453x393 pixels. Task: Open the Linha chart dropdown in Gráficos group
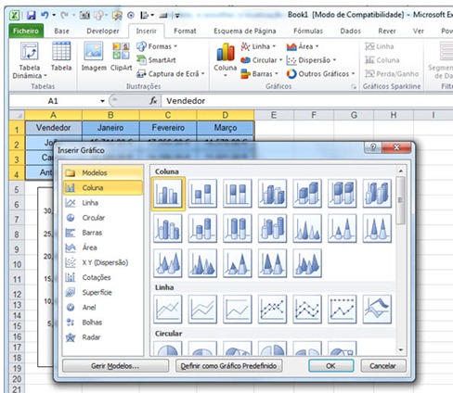tap(258, 46)
